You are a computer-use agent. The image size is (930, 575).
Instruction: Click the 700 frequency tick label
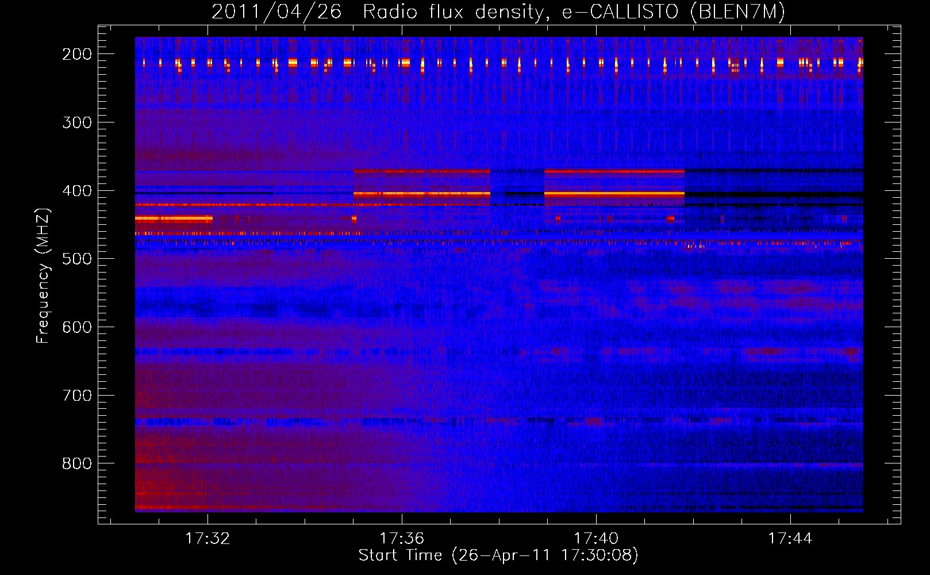pos(77,396)
